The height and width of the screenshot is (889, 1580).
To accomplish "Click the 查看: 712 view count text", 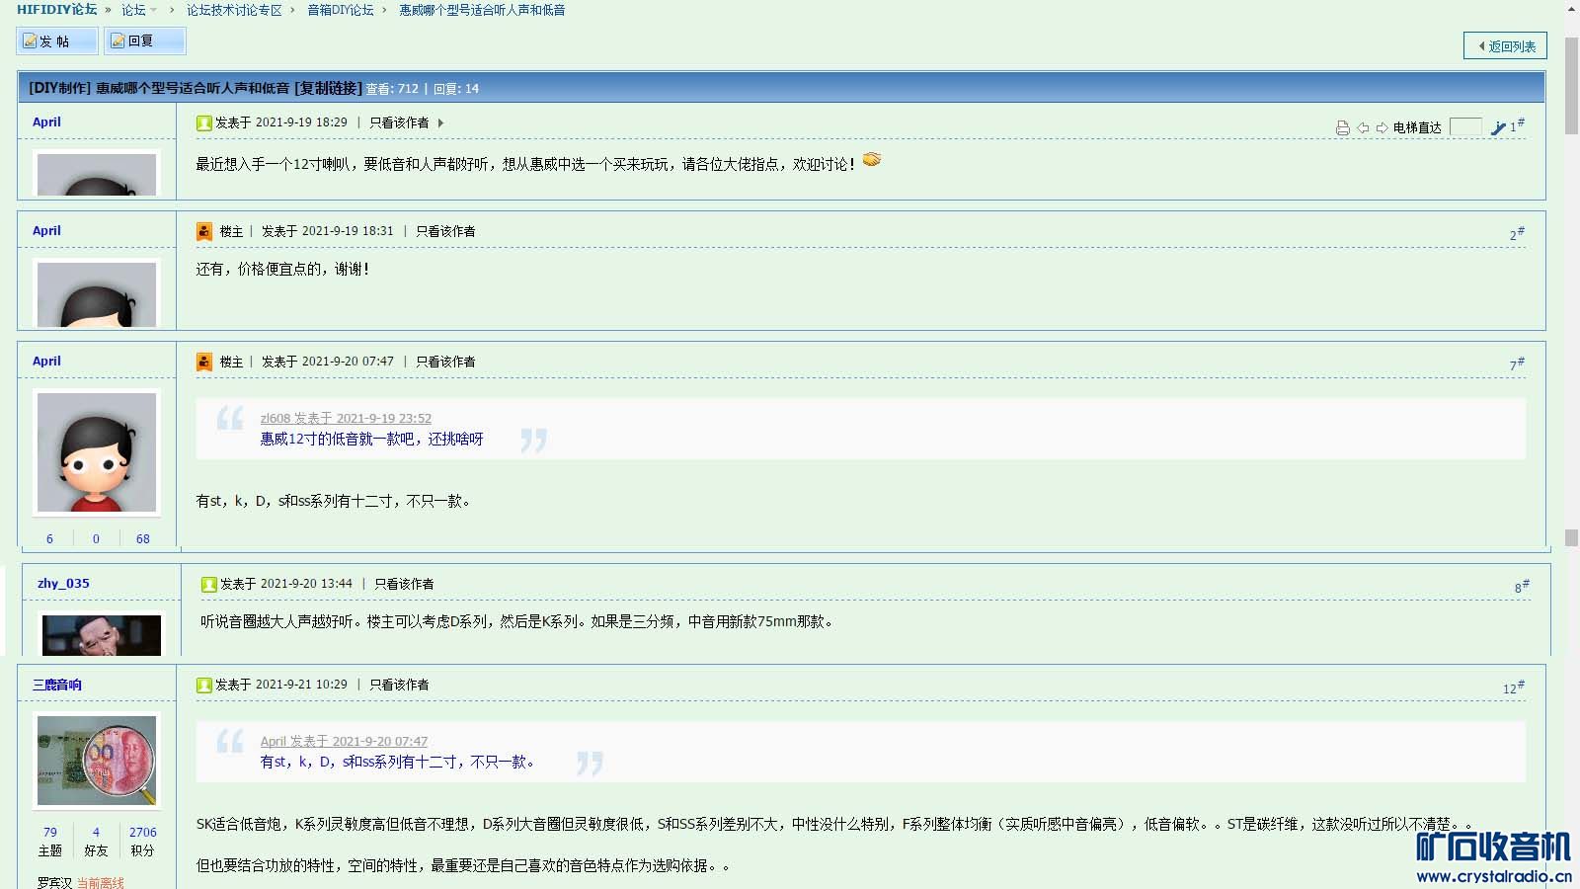I will (392, 89).
